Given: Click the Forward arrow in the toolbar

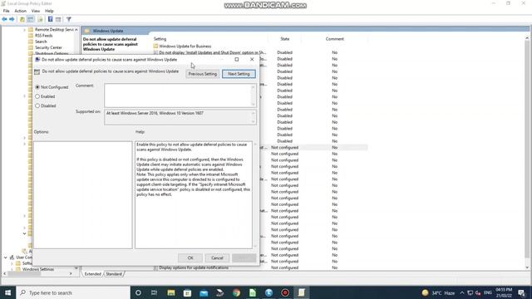Looking at the screenshot, I should [x=12, y=19].
